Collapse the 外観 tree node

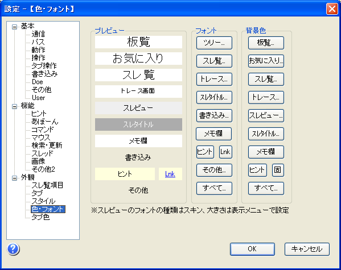click(15, 178)
